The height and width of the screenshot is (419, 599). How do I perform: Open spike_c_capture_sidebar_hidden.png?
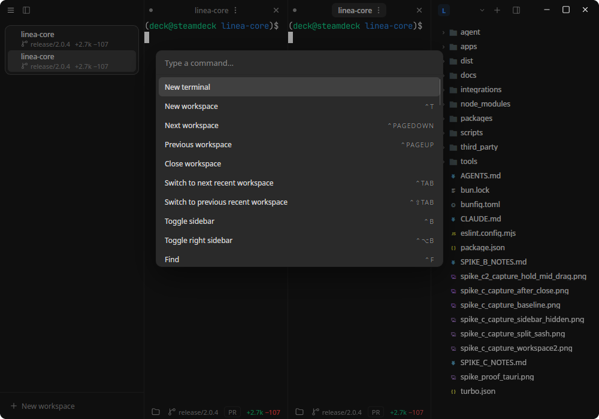click(x=522, y=320)
